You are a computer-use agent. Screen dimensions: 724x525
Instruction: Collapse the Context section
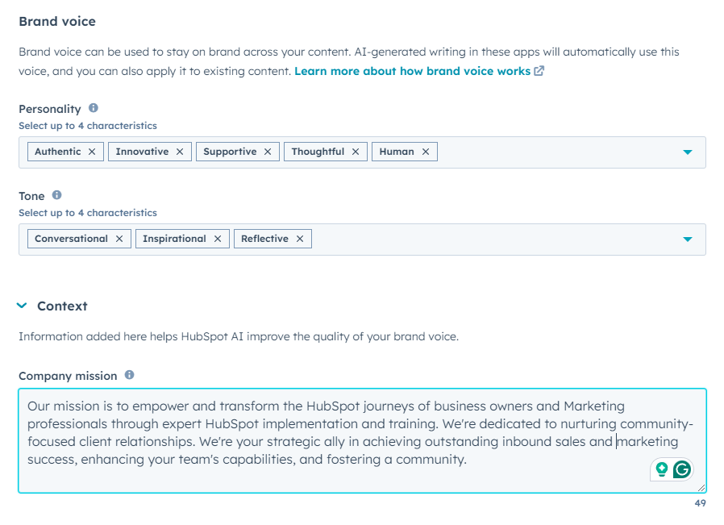pyautogui.click(x=20, y=306)
